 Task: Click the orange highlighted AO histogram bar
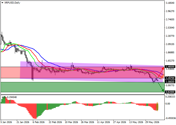coord(157,106)
